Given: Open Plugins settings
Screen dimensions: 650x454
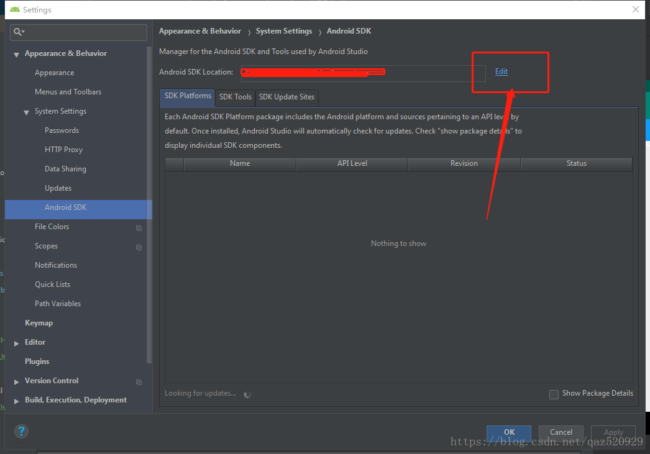Looking at the screenshot, I should coord(37,361).
